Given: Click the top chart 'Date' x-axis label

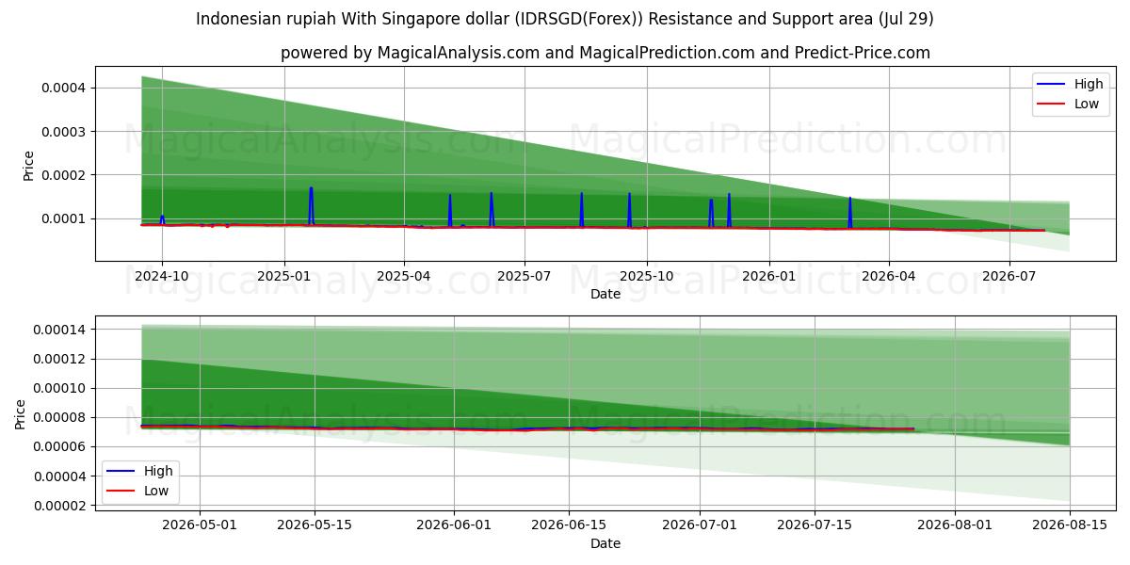Looking at the screenshot, I should [x=605, y=294].
